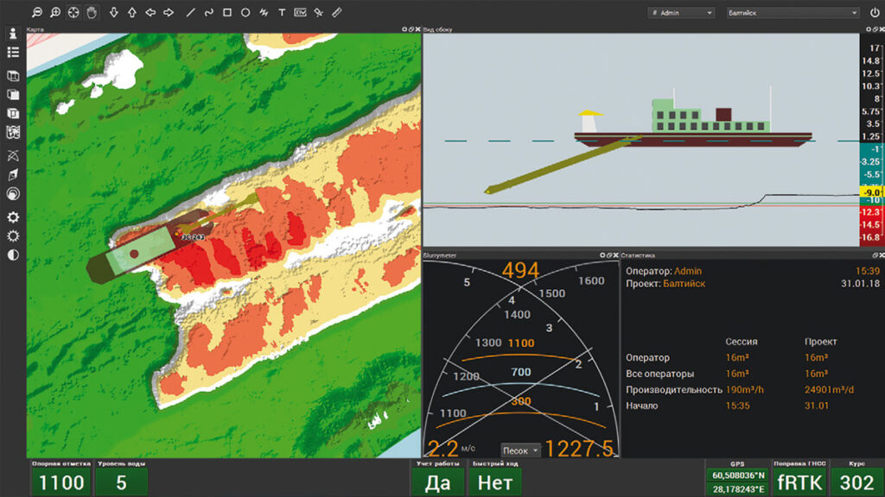Click the left arrow toolbar icon
The image size is (885, 497).
coord(150,12)
